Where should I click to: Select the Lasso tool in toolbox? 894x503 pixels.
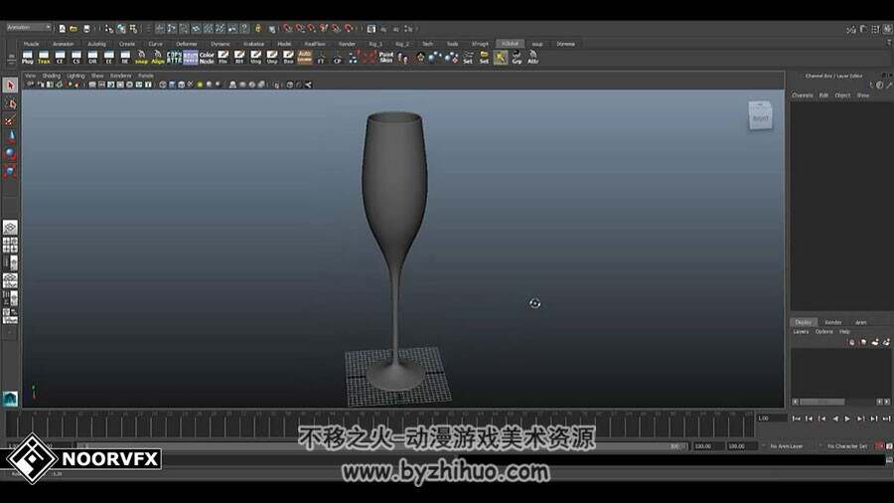10,103
